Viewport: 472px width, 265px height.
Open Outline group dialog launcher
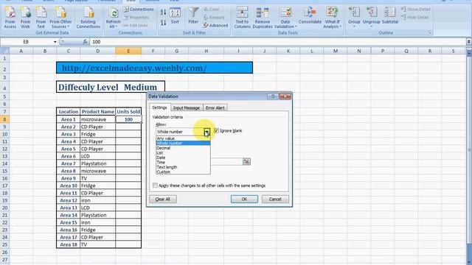430,32
